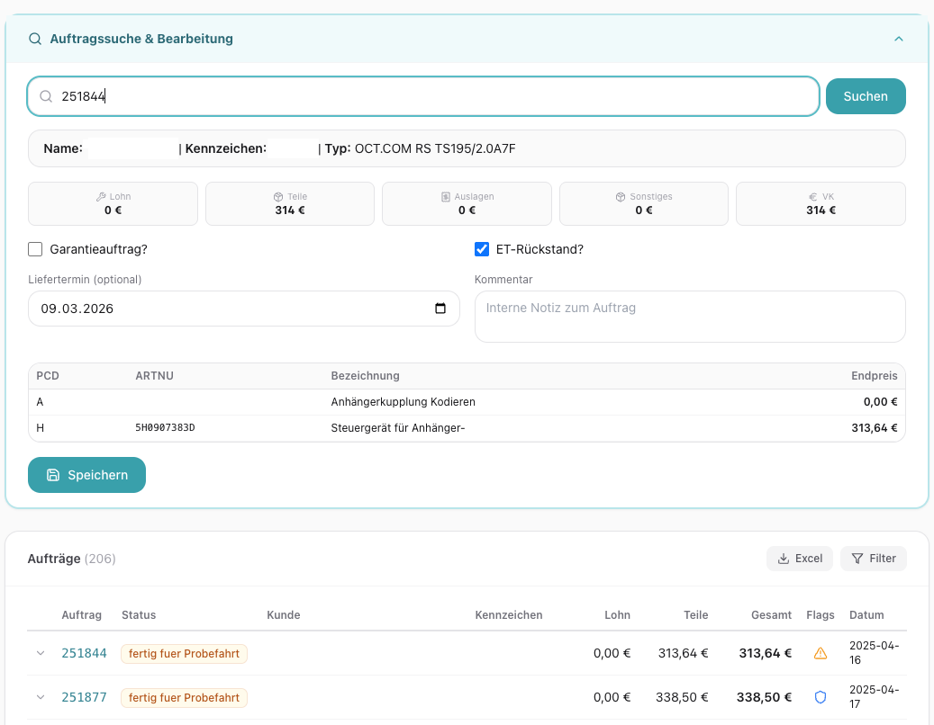Sort the table by Status column header
This screenshot has width=934, height=725.
139,615
